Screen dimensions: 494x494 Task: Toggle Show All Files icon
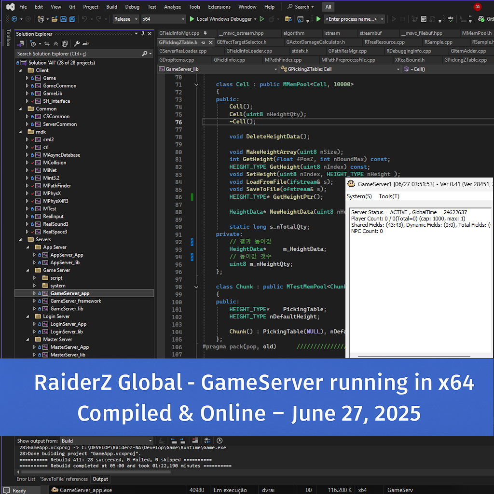(65, 43)
